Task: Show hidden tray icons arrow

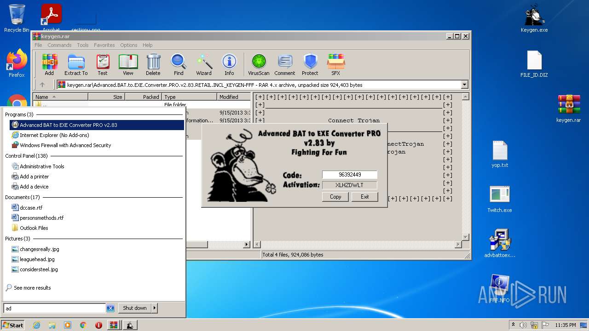Action: point(513,325)
